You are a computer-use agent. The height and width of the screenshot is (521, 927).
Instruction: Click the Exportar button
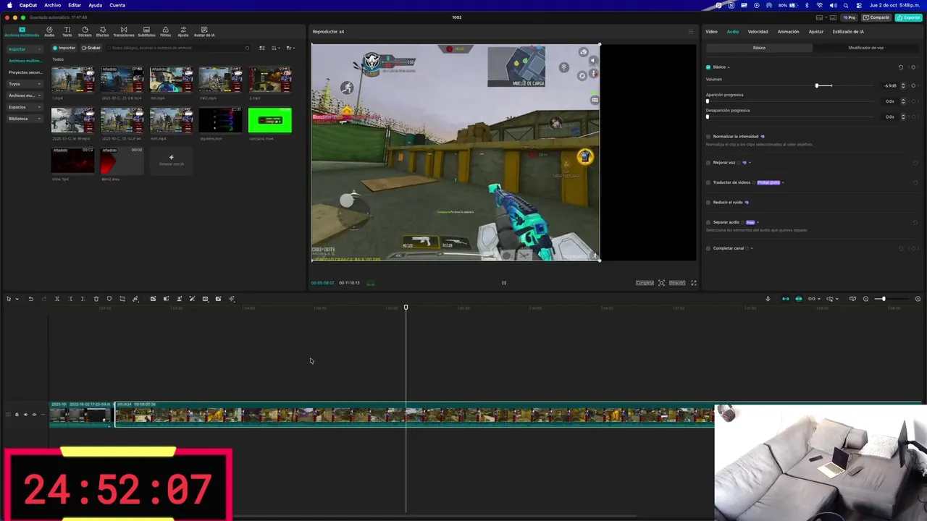(909, 17)
